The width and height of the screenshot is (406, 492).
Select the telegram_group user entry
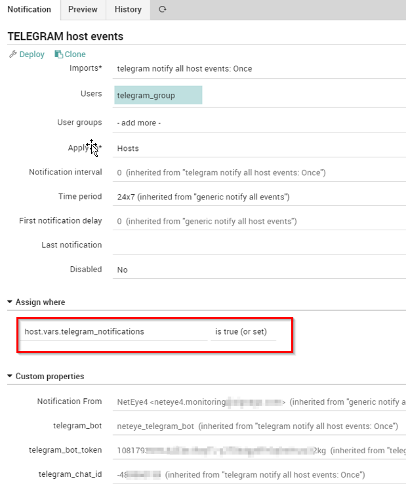pos(157,95)
